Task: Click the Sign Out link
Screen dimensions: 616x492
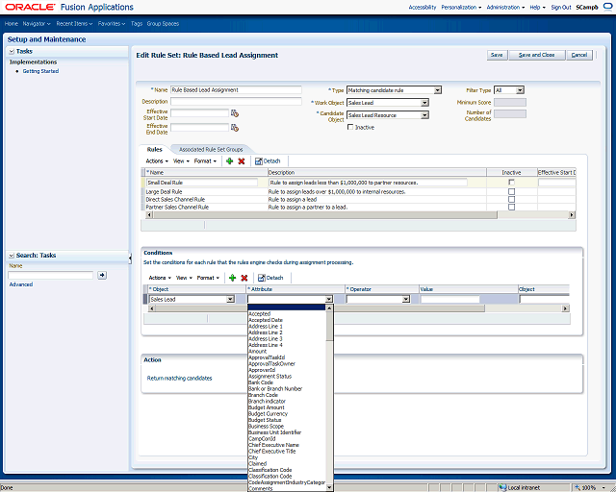Action: (561, 7)
